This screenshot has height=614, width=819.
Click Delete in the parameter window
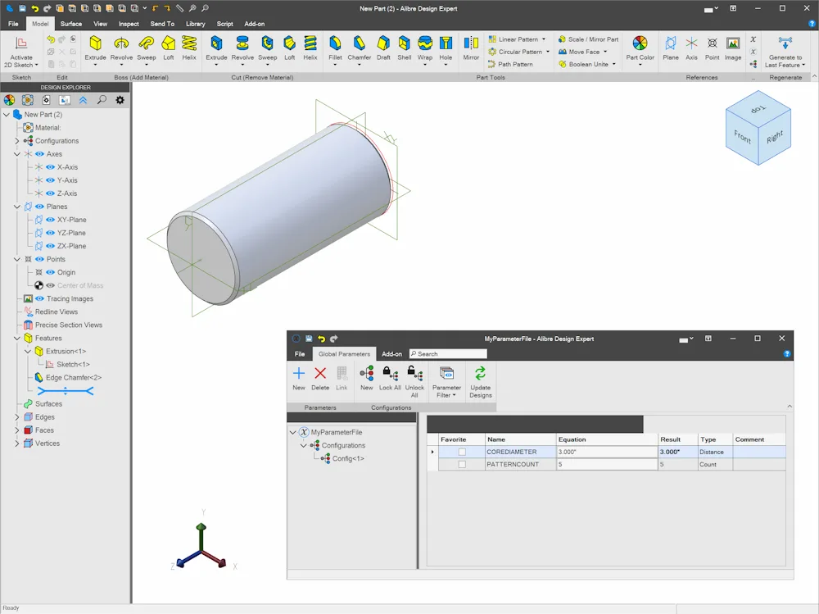(x=320, y=379)
